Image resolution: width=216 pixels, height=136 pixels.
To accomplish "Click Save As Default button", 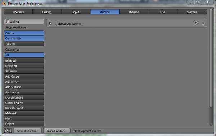I will (27, 131).
